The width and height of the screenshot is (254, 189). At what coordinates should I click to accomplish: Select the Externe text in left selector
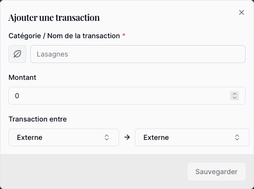30,137
